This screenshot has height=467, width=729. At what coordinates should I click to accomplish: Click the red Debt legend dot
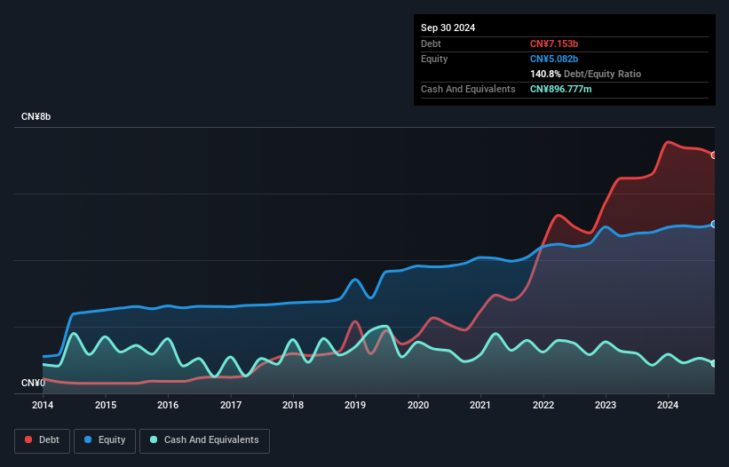point(28,439)
